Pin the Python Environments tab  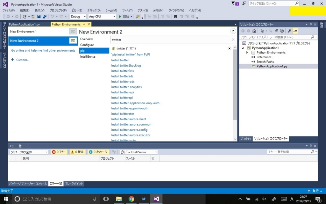pyautogui.click(x=84, y=24)
